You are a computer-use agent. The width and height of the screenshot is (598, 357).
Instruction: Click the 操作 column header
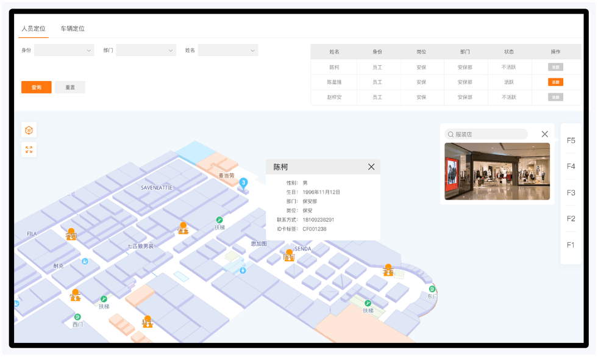[556, 52]
